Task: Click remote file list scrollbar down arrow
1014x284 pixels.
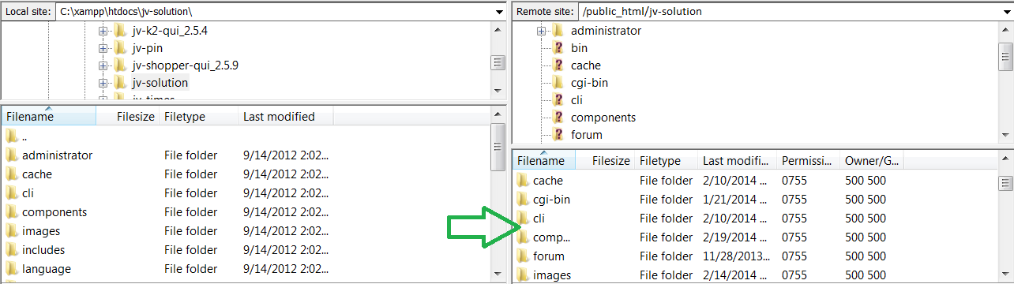Action: click(x=1006, y=275)
